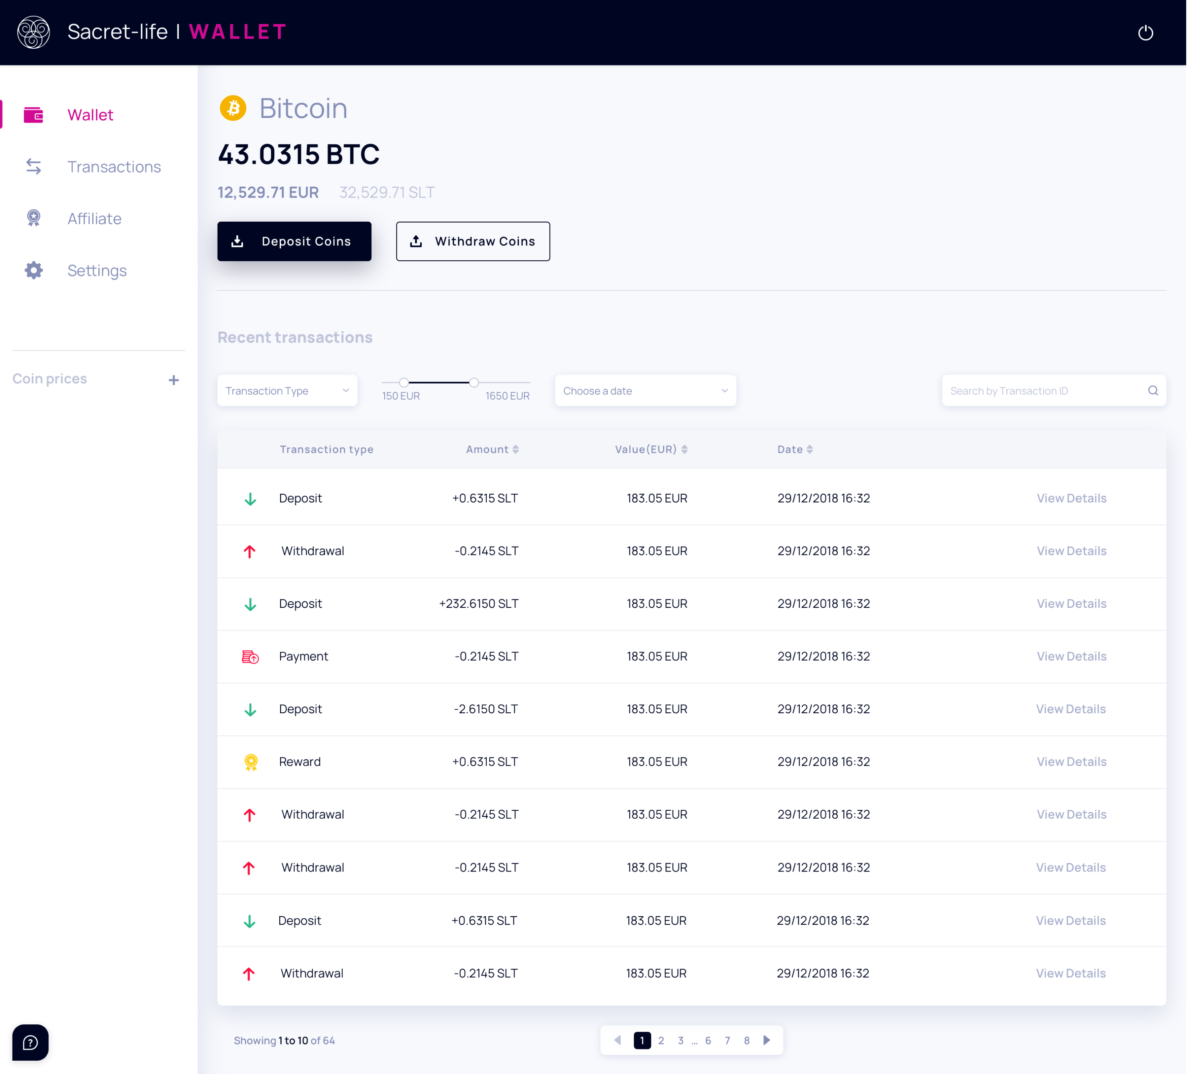Viewport: 1187px width, 1074px height.
Task: Go to next page arrow
Action: pos(766,1040)
